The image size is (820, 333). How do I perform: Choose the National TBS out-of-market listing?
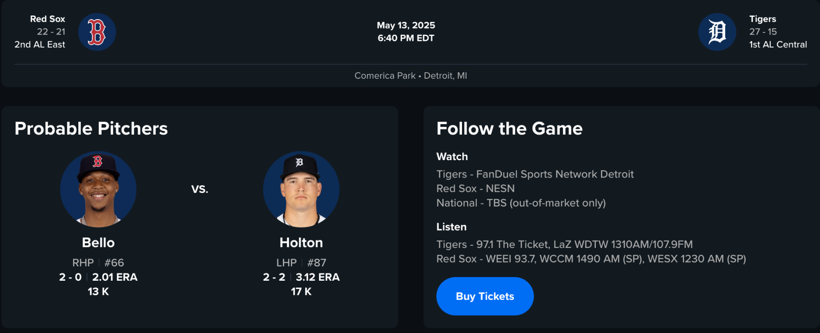click(521, 203)
